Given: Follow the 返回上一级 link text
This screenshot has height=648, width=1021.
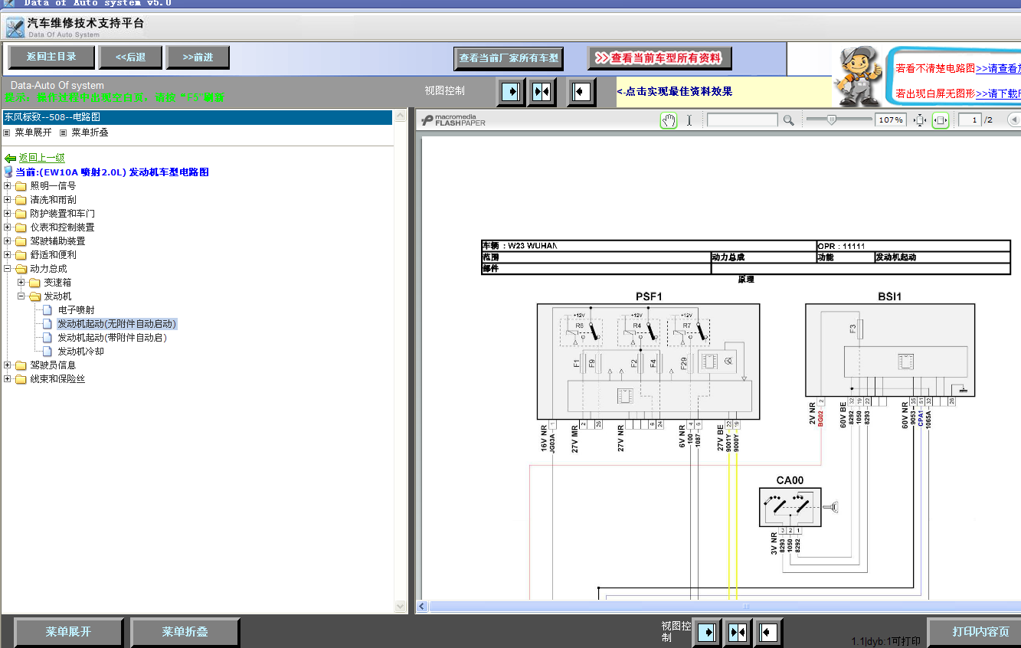Looking at the screenshot, I should pyautogui.click(x=42, y=158).
